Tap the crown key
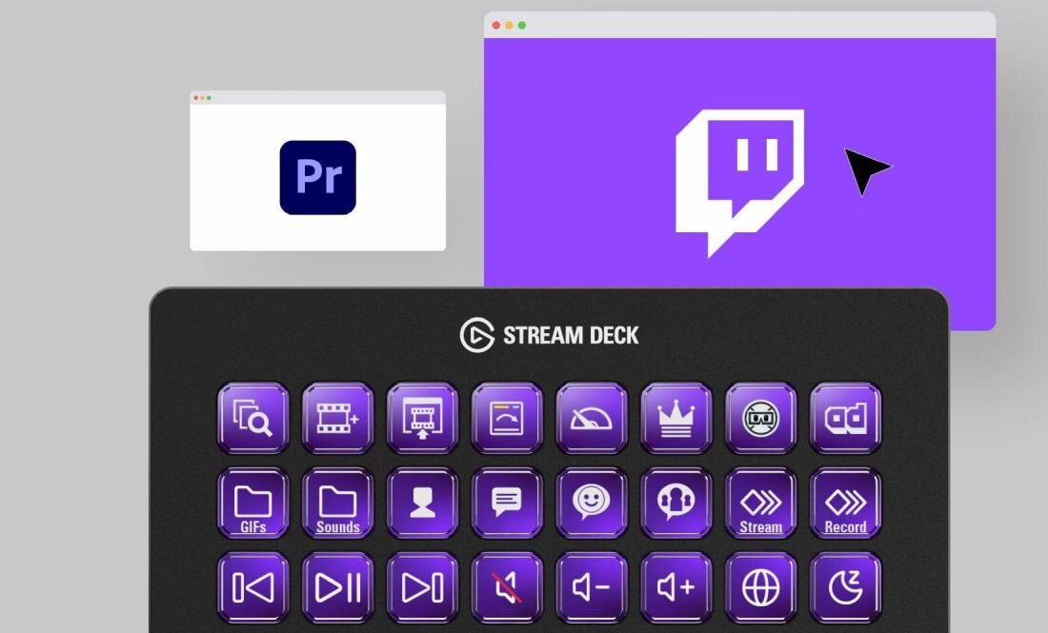The height and width of the screenshot is (633, 1048). (x=676, y=418)
